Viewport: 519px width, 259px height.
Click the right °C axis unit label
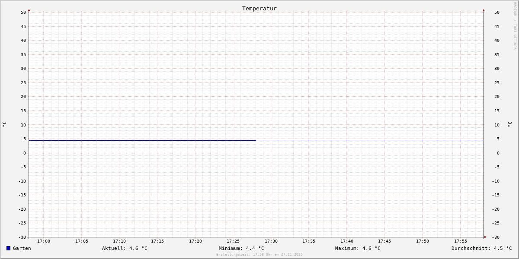coord(509,124)
